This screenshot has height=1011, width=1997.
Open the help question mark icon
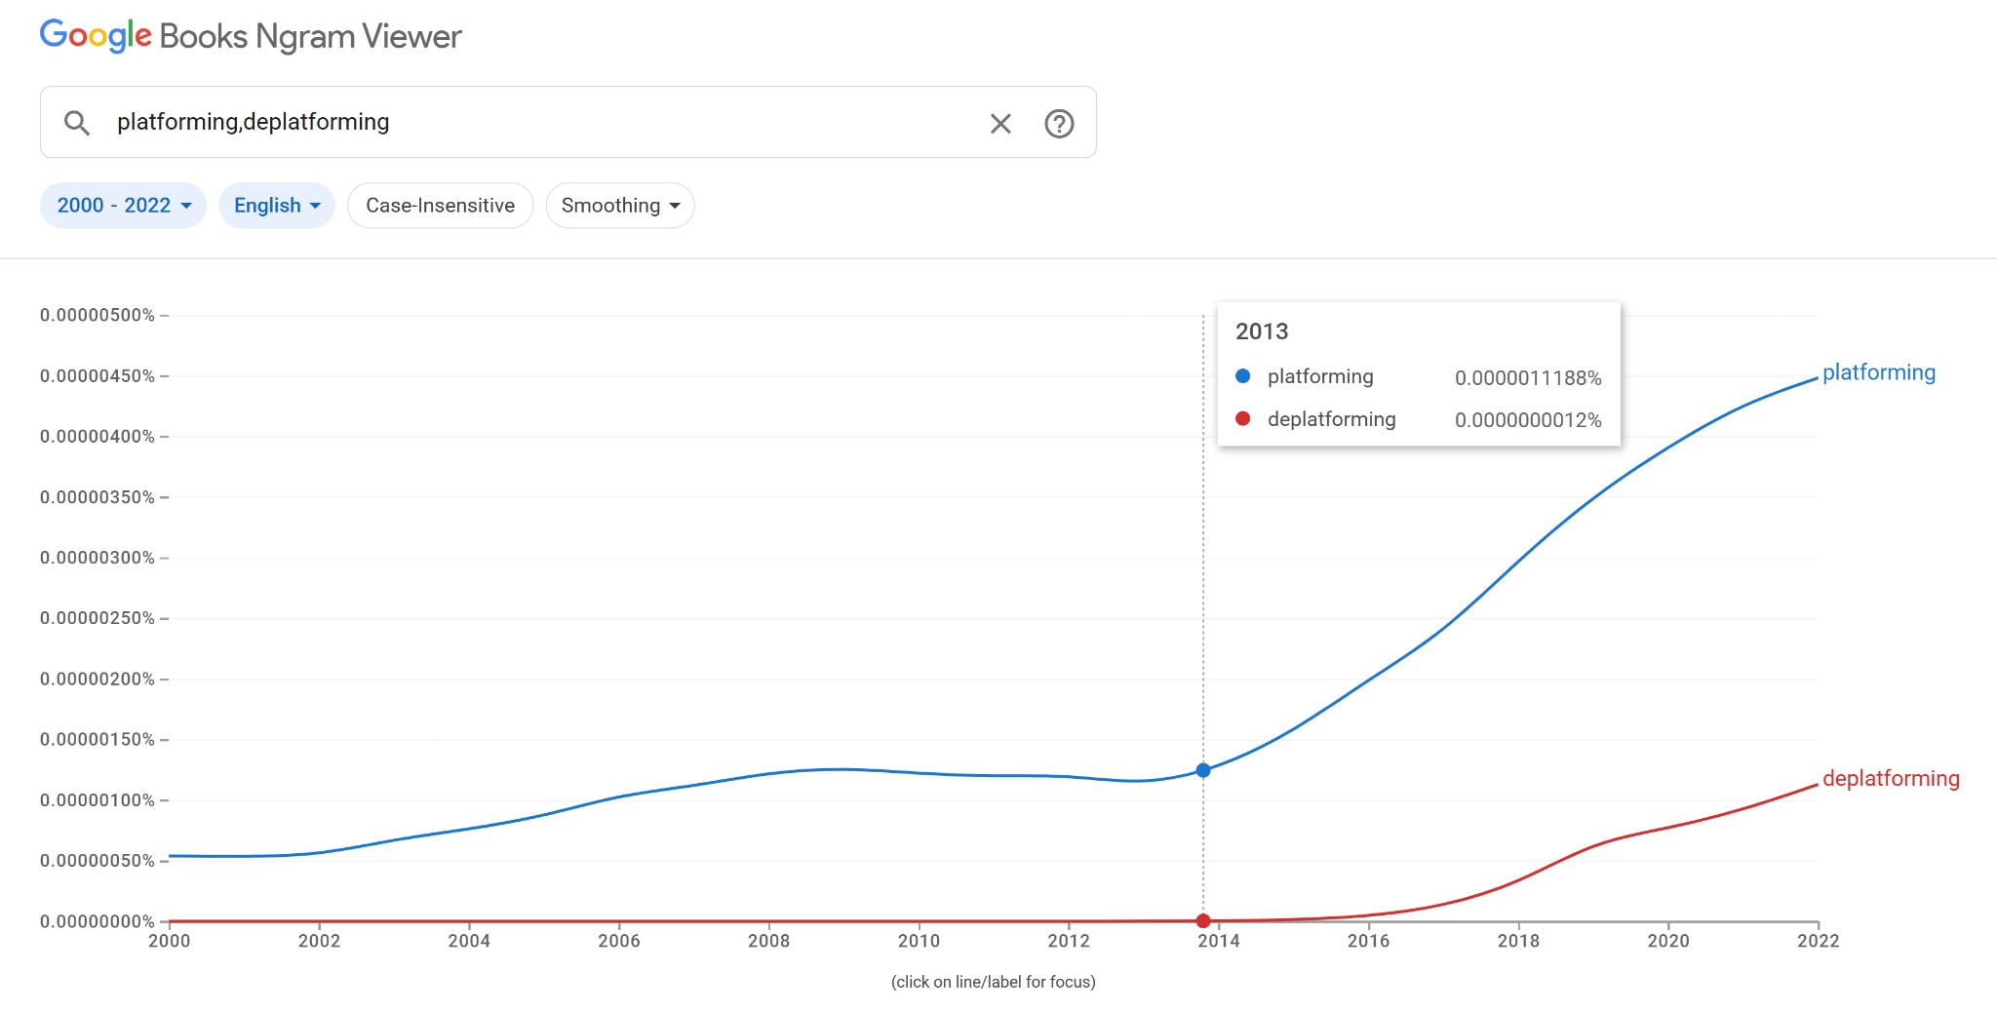click(x=1059, y=124)
